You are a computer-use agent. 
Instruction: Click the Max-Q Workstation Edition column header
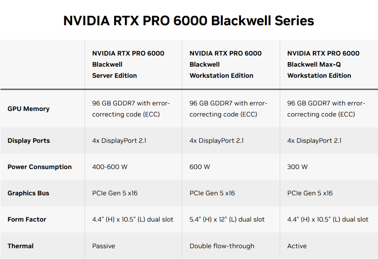(x=323, y=64)
